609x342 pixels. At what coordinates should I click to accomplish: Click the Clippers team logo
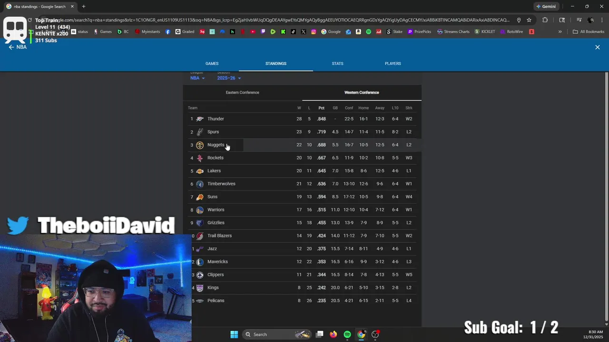[x=200, y=275]
